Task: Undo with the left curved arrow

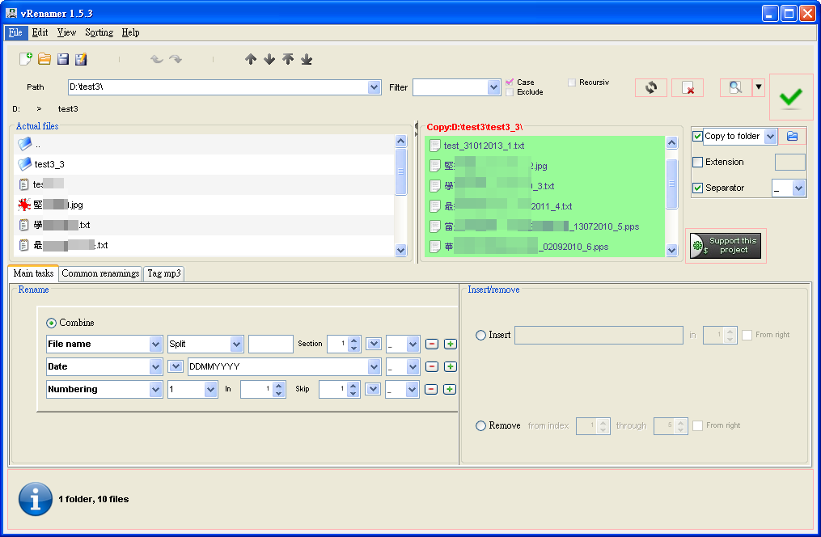Action: pyautogui.click(x=157, y=59)
